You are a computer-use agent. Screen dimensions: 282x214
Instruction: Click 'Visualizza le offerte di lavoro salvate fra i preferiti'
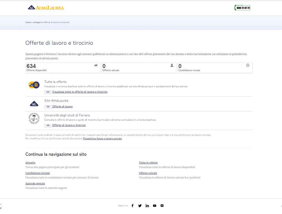tap(170, 178)
